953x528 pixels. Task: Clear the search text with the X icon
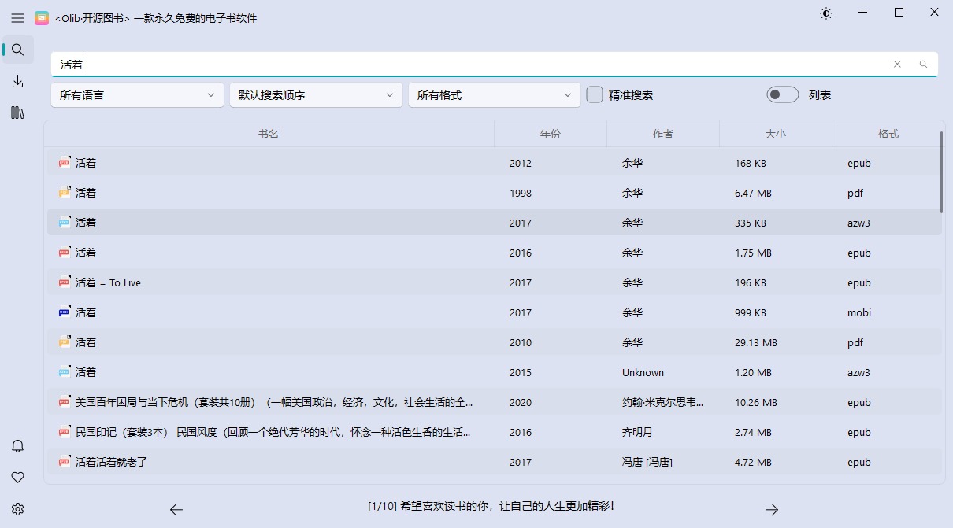tap(897, 64)
